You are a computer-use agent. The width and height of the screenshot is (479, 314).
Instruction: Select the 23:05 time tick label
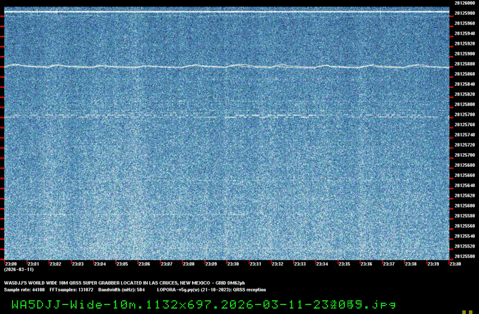[122, 264]
